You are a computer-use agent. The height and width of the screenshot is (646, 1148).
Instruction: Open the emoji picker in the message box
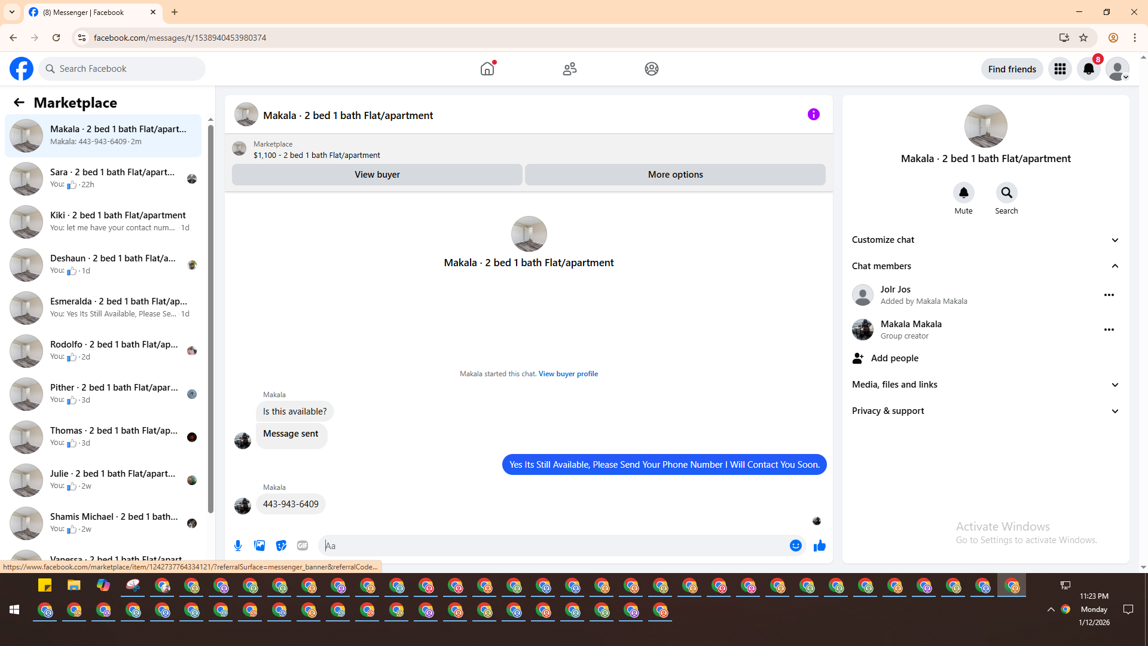795,546
